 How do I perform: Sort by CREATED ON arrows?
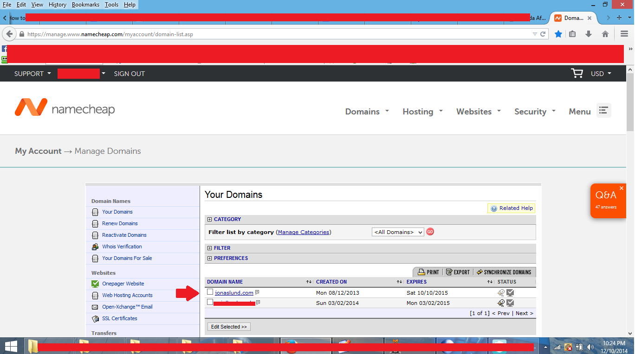[399, 282]
